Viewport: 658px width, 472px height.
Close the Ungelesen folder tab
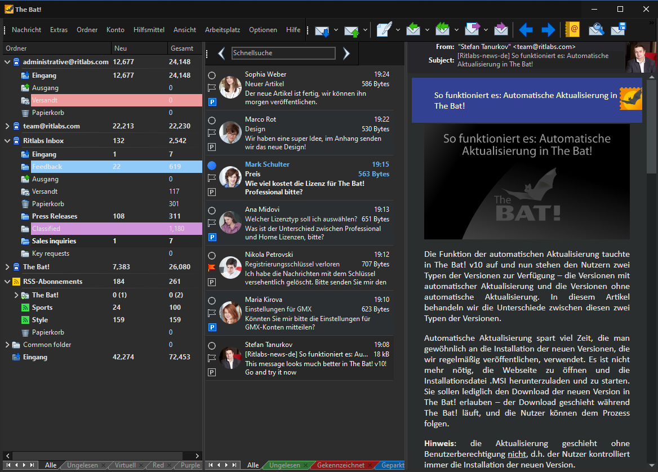pos(103,465)
